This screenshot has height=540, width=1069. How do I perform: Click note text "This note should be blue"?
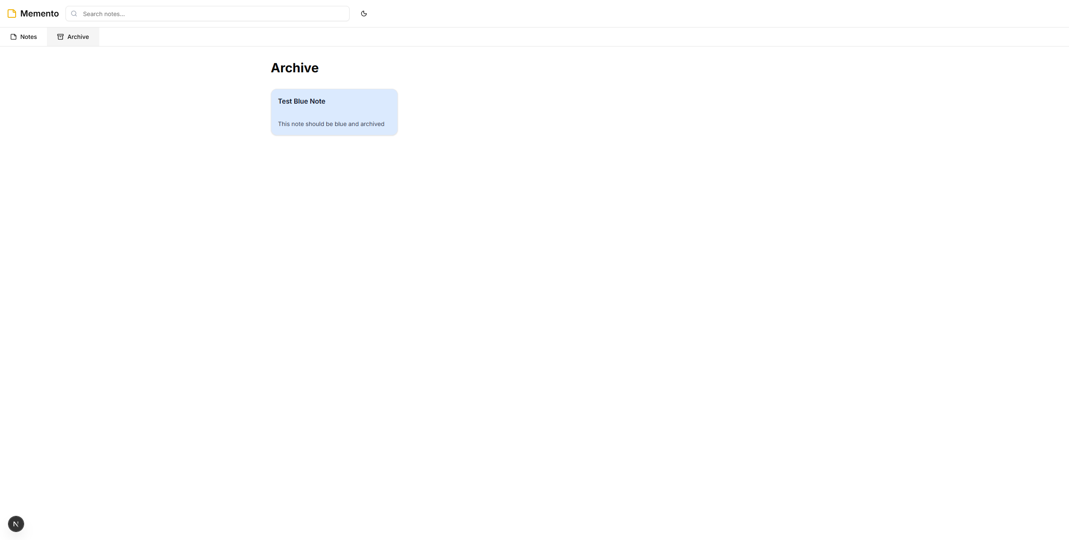point(312,124)
